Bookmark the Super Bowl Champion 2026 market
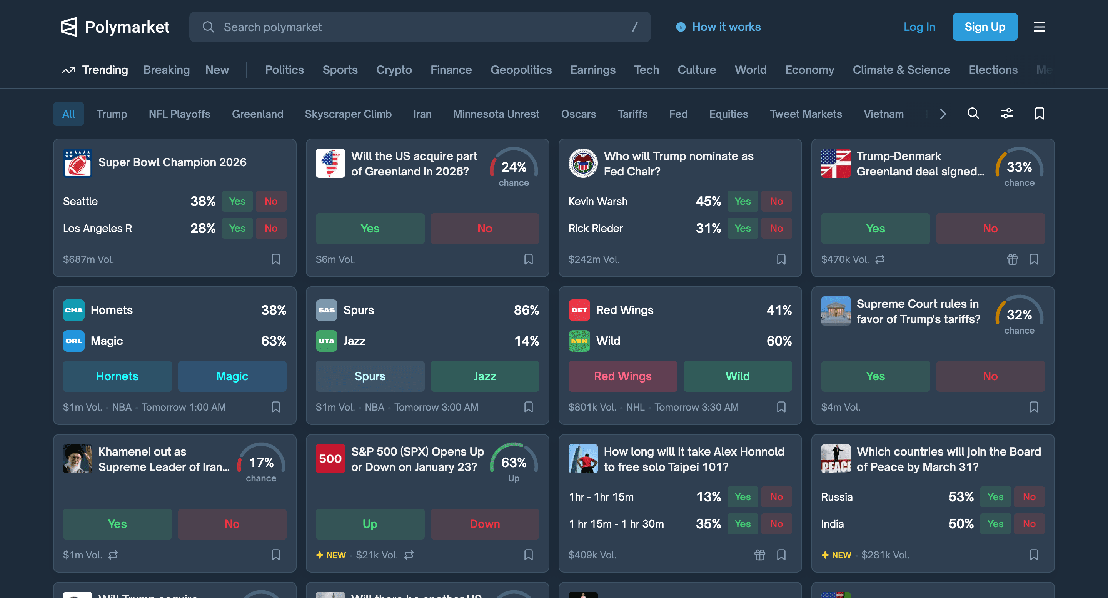Screen dimensions: 1108x598 (x=276, y=259)
